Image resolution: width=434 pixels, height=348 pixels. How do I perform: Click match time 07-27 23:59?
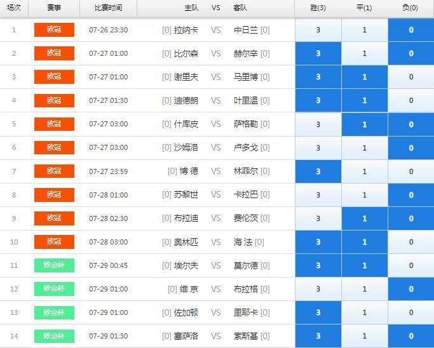(109, 171)
